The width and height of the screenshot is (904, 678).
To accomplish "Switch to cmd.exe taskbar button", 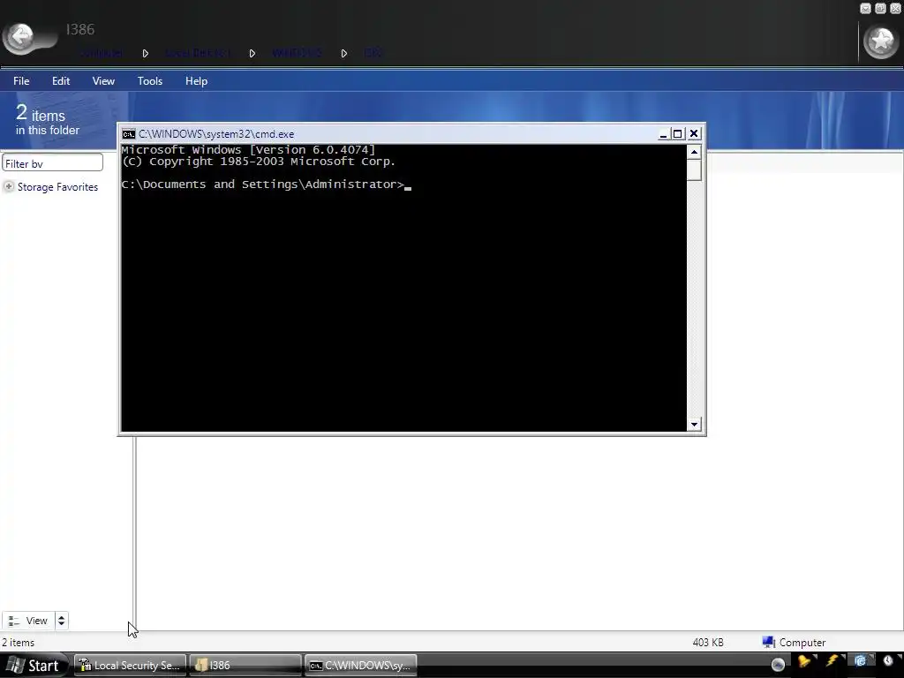I will click(360, 666).
